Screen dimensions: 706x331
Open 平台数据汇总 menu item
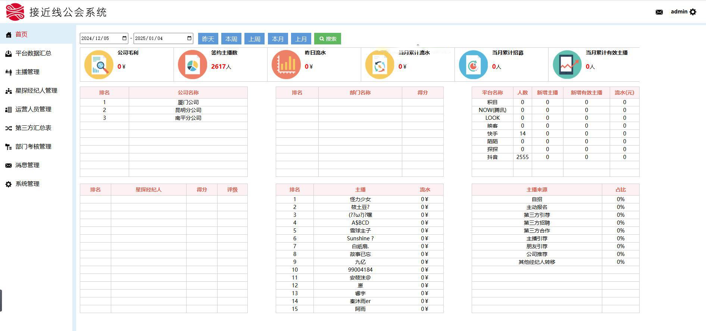point(33,53)
